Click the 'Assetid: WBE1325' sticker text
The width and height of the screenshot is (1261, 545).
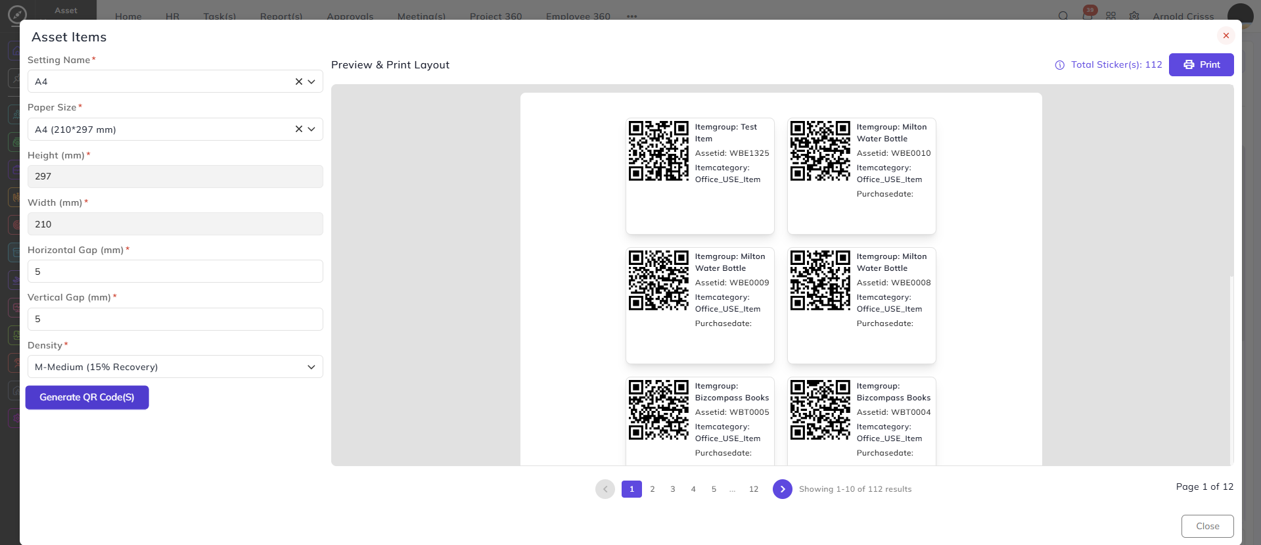[732, 153]
